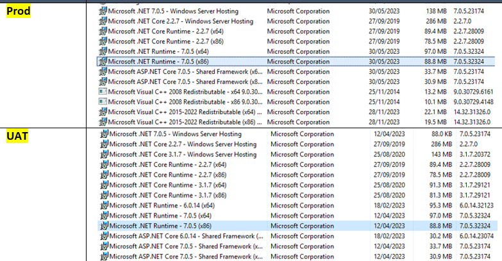
Task: Click the .NET Core Runtime 3.1.7 (x64) icon
Action: pos(105,185)
